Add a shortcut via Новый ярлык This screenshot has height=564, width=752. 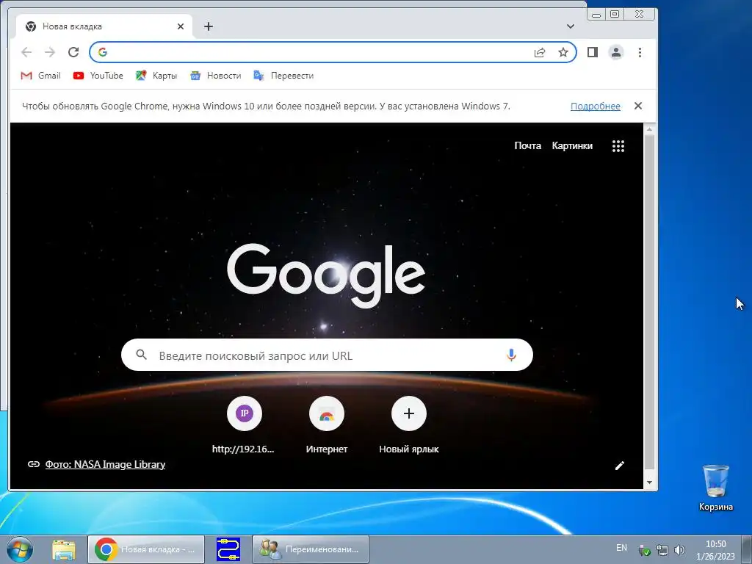(x=408, y=425)
